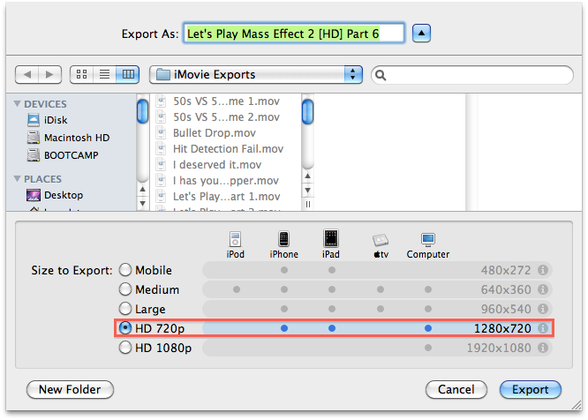
Task: Click the file column resize handle
Action: [307, 204]
